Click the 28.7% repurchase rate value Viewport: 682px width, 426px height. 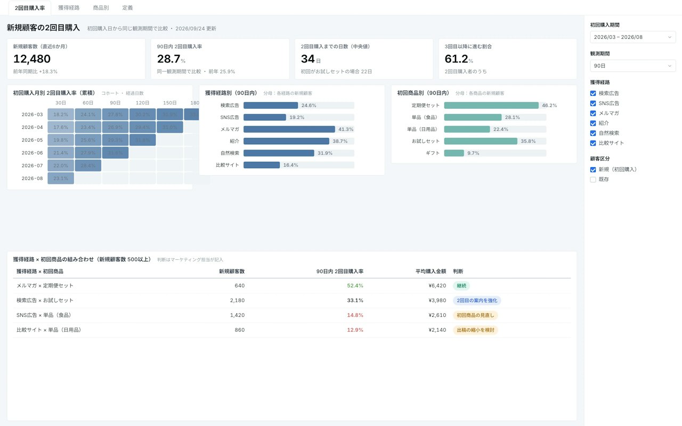[171, 59]
